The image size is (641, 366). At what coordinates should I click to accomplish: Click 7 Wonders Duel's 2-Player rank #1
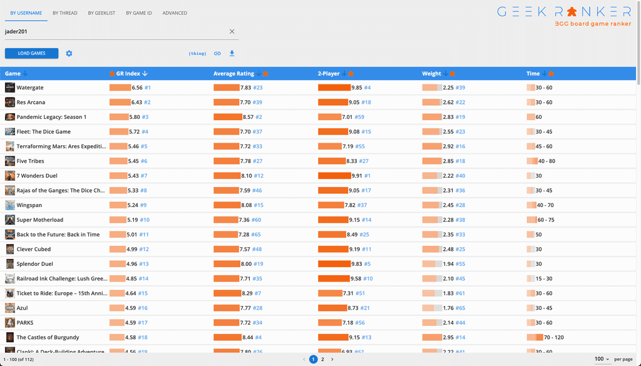click(367, 176)
